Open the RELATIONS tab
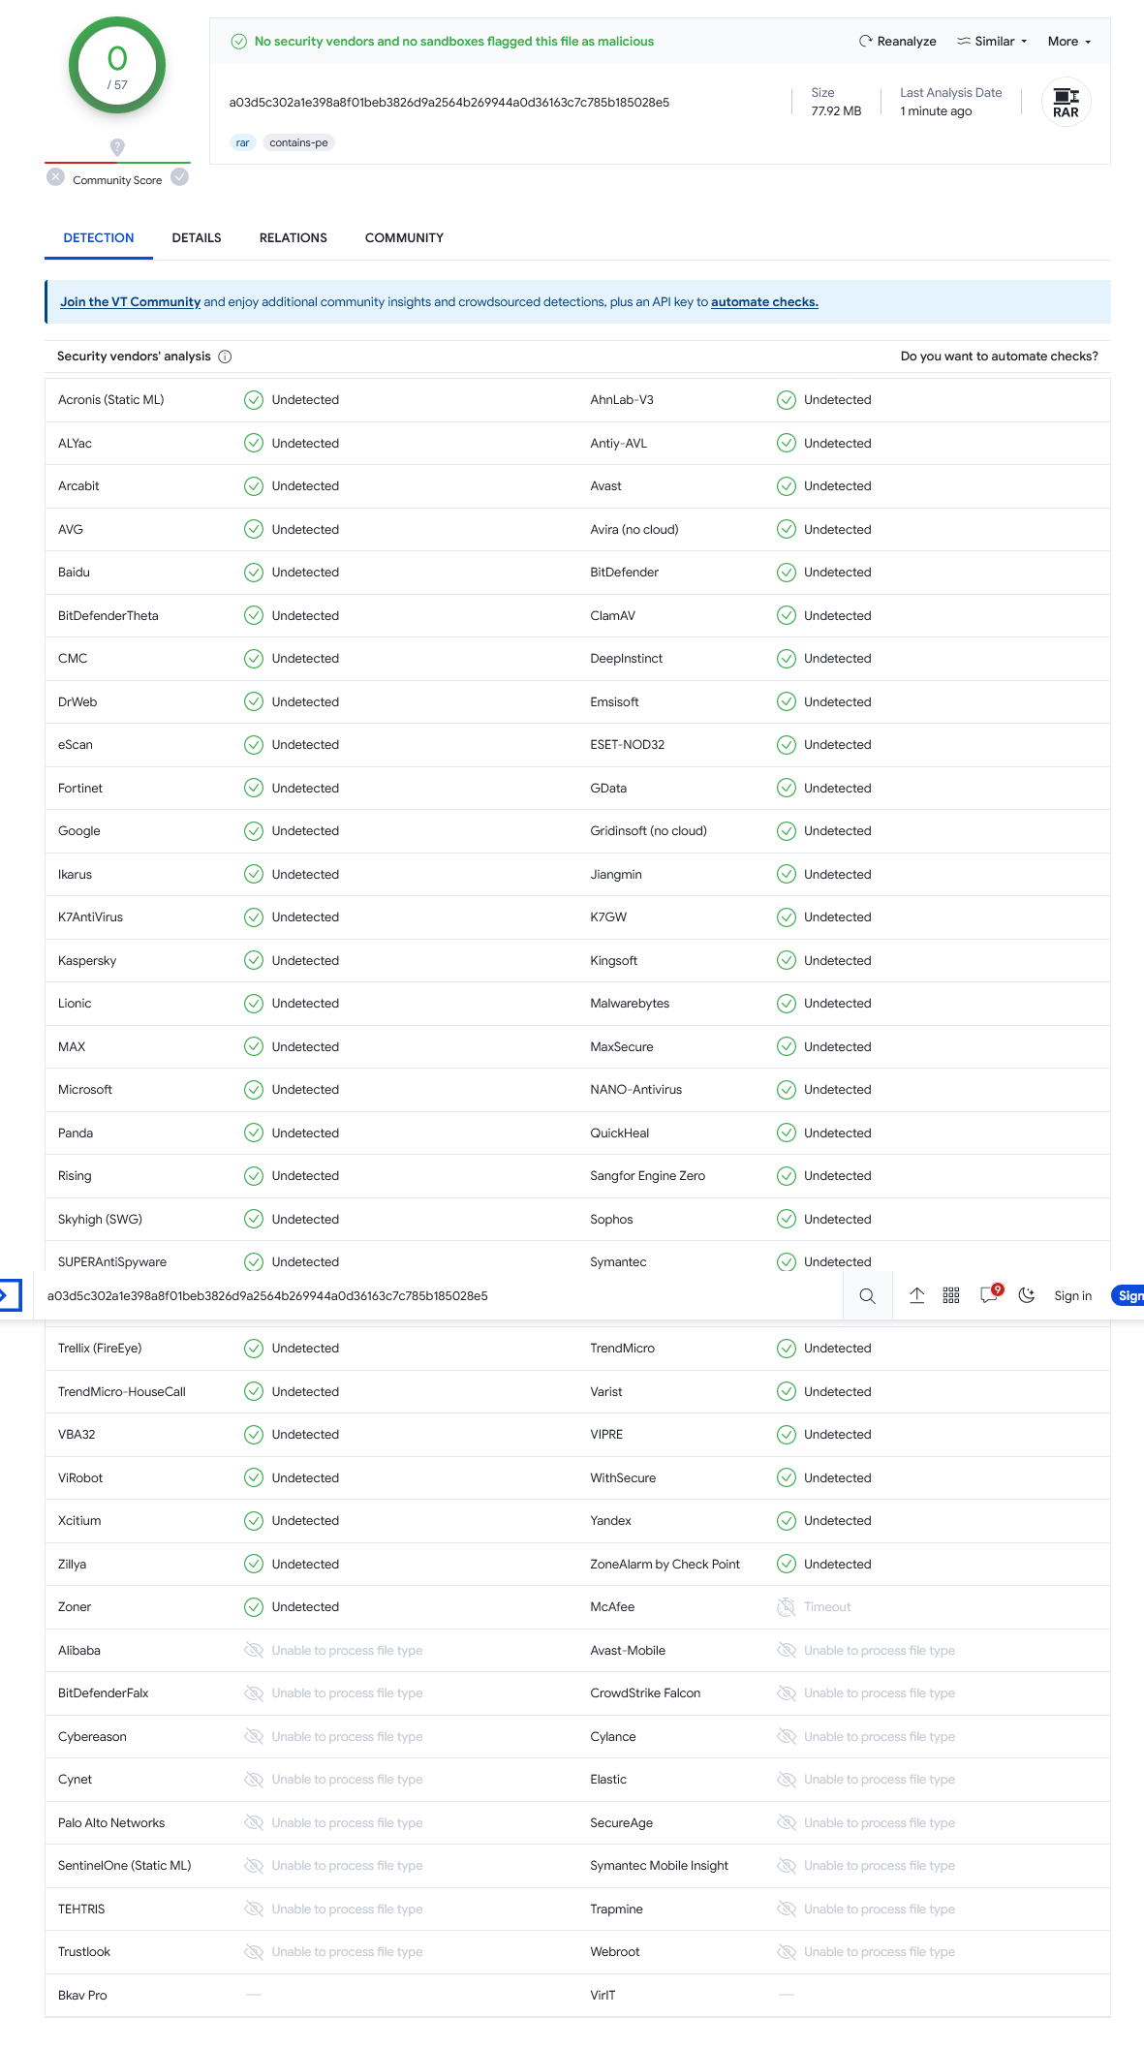 click(x=294, y=238)
